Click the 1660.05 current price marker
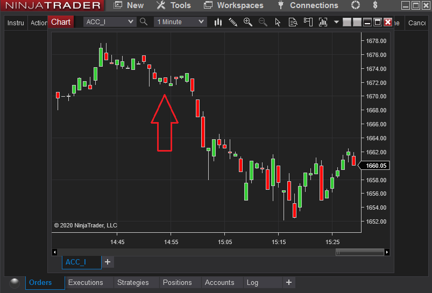This screenshot has width=432, height=293. (x=373, y=166)
